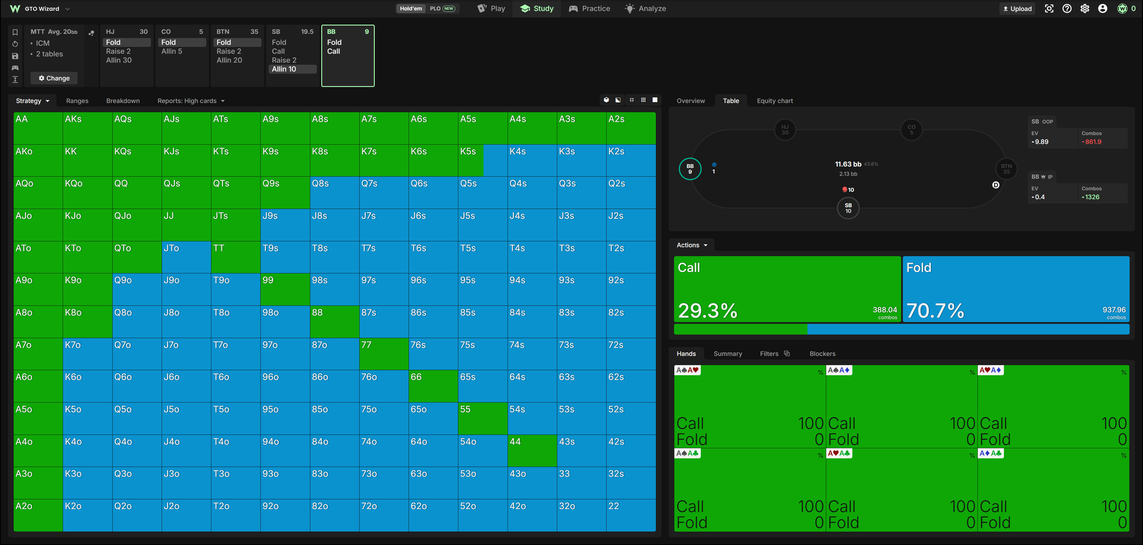The width and height of the screenshot is (1143, 545).
Task: Click the reset circular arrow icon
Action: tap(15, 44)
